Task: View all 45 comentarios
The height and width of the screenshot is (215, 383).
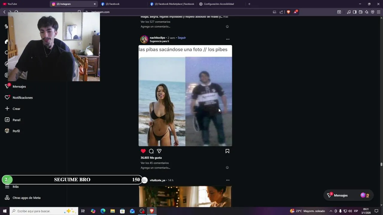Action: (x=155, y=163)
